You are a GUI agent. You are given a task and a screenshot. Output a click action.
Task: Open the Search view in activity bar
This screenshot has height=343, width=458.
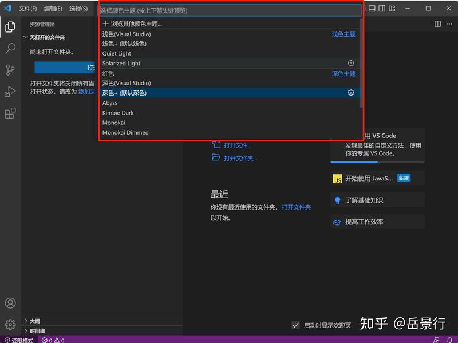click(x=10, y=48)
